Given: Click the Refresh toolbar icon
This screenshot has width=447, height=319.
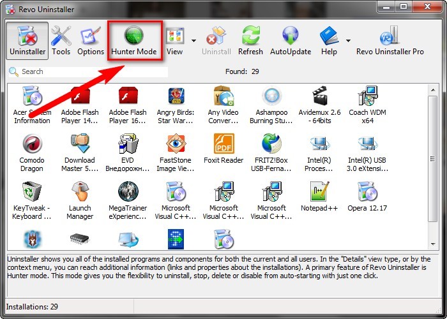Looking at the screenshot, I should point(250,40).
